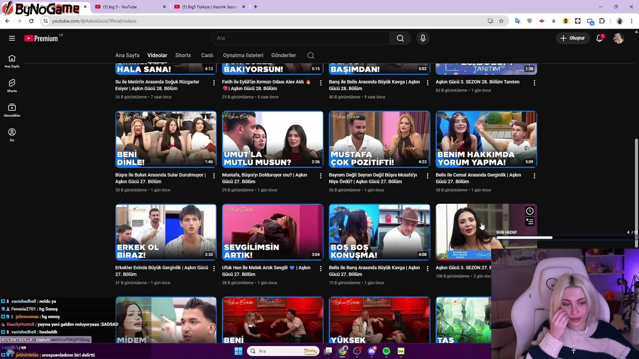Open Task View on the taskbar

tap(328, 351)
